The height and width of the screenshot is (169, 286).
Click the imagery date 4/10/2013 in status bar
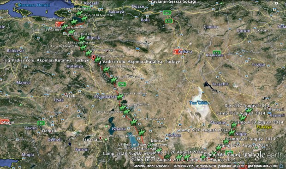(x=163, y=166)
